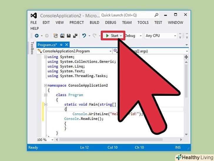The image size is (214, 161).
Task: Collapse the class Program block
Action: pos(46,95)
